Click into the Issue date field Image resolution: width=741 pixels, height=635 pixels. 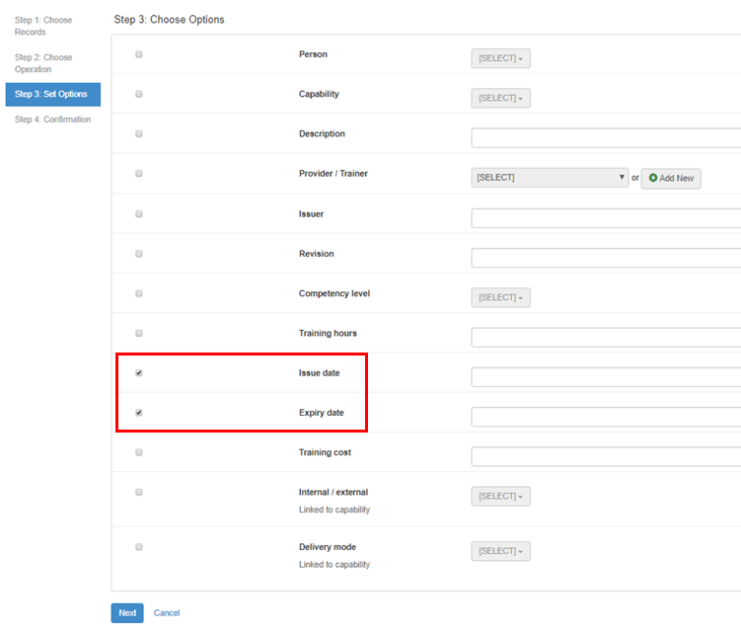(605, 377)
